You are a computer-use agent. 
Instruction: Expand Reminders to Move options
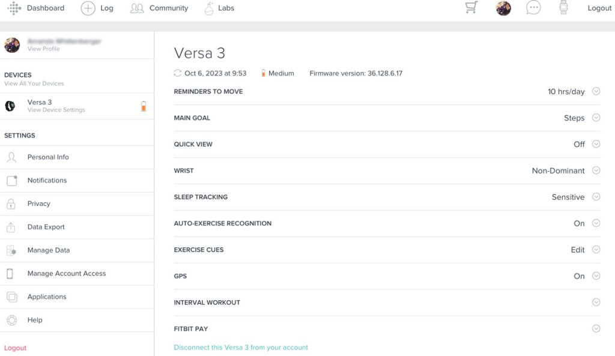[596, 92]
